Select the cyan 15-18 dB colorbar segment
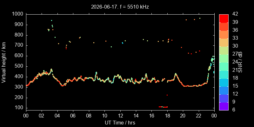The image size is (254, 127). click(x=224, y=82)
